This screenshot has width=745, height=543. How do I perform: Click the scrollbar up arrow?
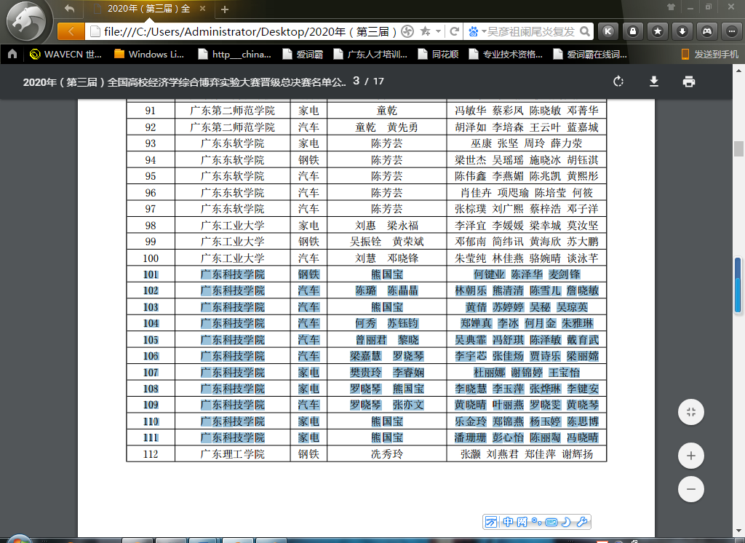click(x=738, y=71)
